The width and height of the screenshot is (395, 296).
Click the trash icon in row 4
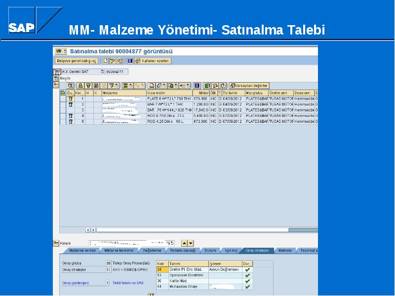[x=71, y=116]
